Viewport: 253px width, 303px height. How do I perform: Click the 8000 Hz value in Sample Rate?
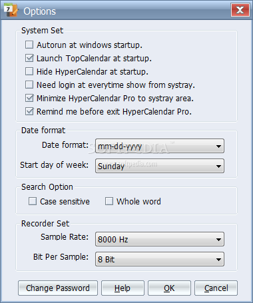click(113, 240)
